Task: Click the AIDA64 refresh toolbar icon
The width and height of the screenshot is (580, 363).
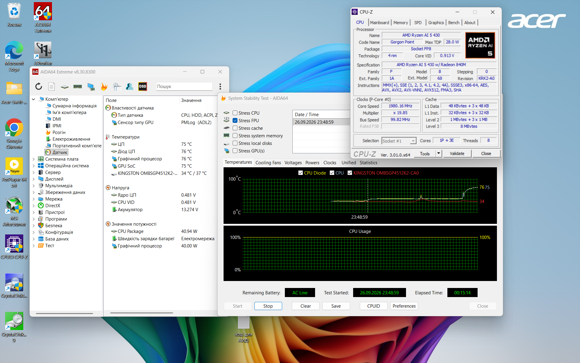Action: tap(39, 87)
